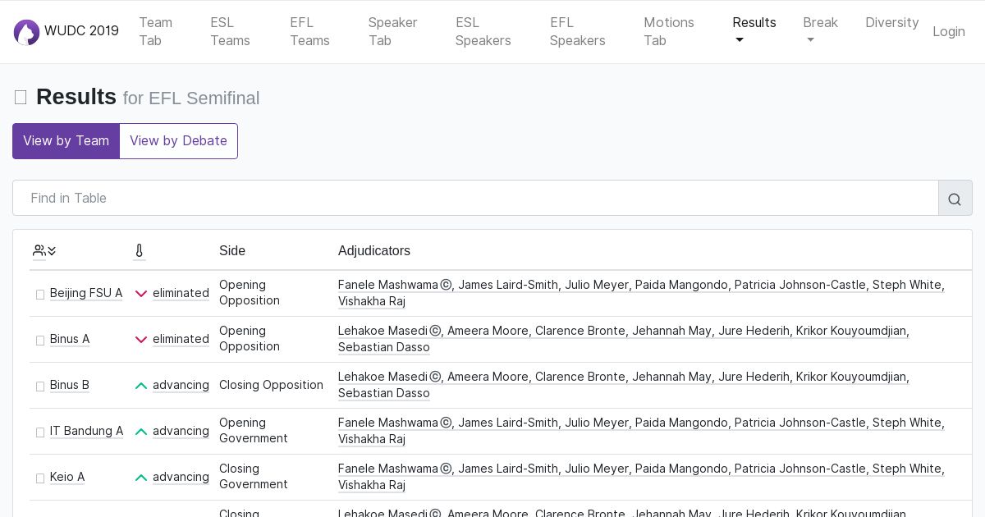
Task: Click 'advancing' status for IT Bandung A
Action: coord(181,431)
